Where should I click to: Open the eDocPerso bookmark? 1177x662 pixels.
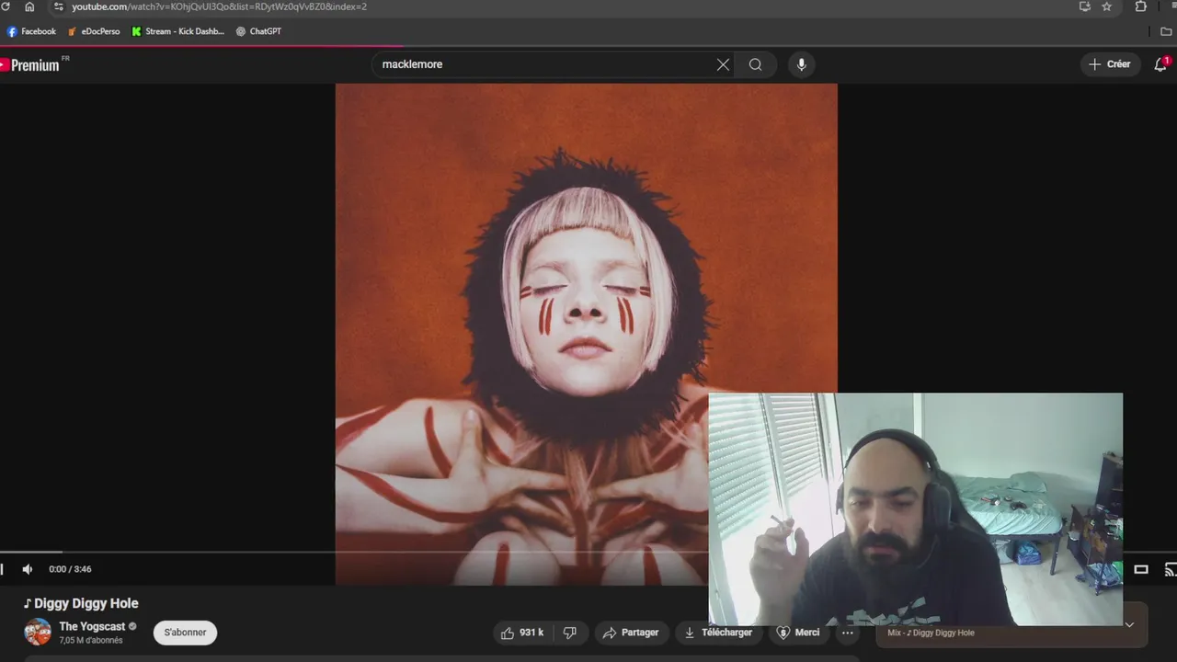pos(93,31)
